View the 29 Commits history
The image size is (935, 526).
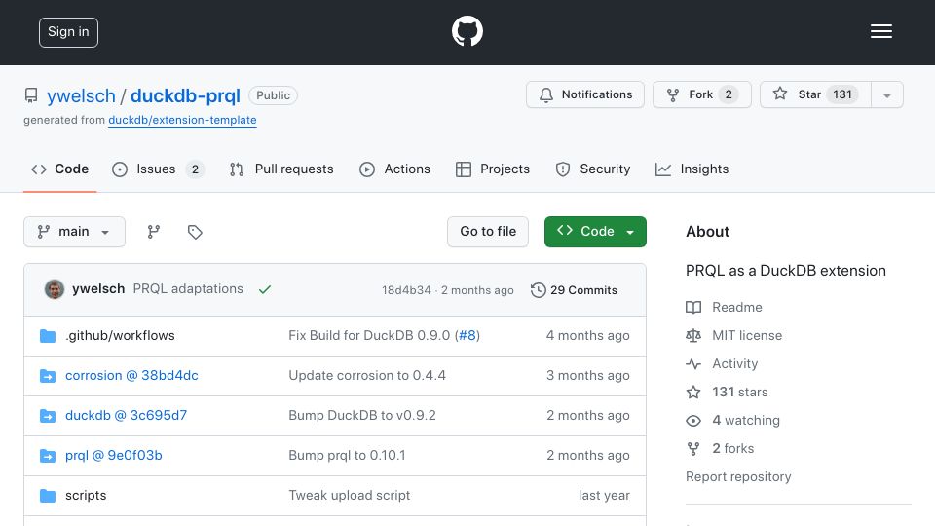tap(575, 290)
